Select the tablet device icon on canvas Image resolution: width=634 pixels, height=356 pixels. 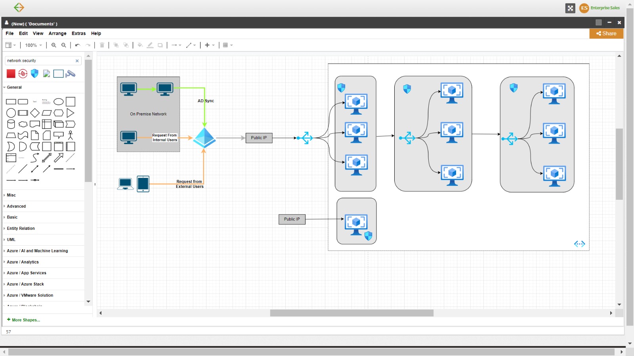[143, 184]
